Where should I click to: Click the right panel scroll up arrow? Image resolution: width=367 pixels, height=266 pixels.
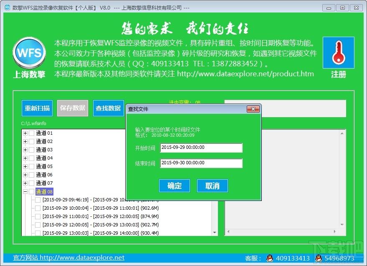342,134
